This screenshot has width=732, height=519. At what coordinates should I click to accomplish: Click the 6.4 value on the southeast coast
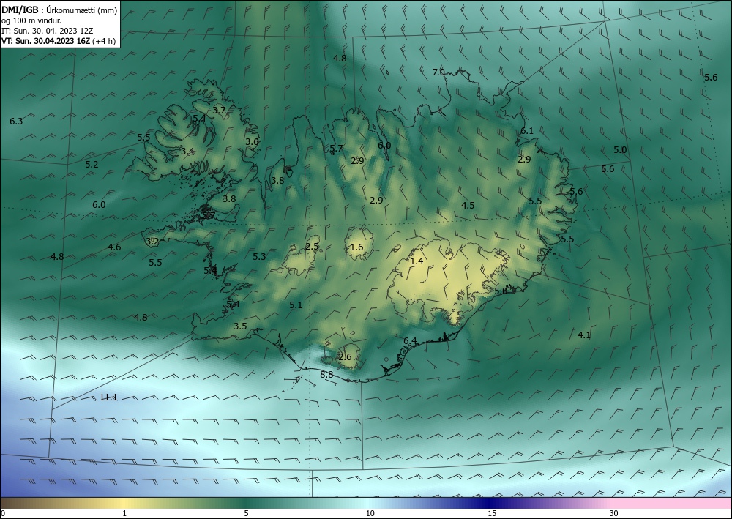pyautogui.click(x=410, y=341)
